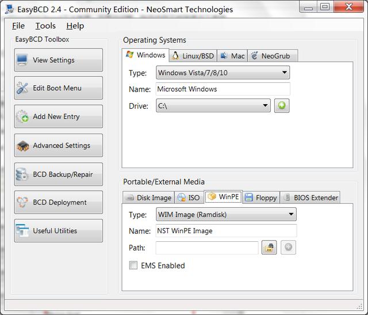Open the View Settings panel
This screenshot has height=315, width=368.
[59, 60]
